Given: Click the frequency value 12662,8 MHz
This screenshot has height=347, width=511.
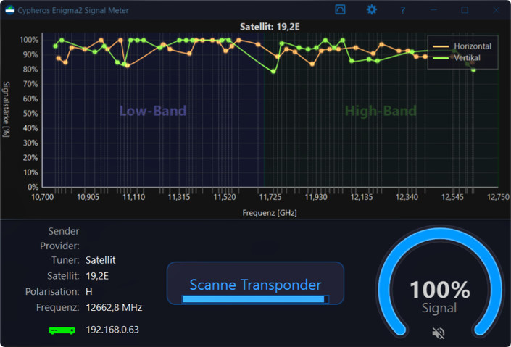Looking at the screenshot, I should 114,308.
